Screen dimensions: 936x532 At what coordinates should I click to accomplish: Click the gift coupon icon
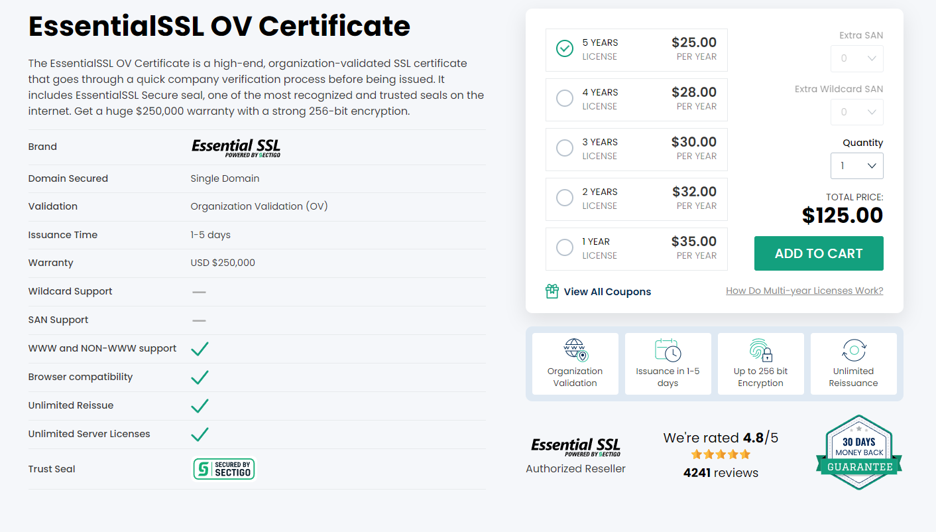point(552,291)
